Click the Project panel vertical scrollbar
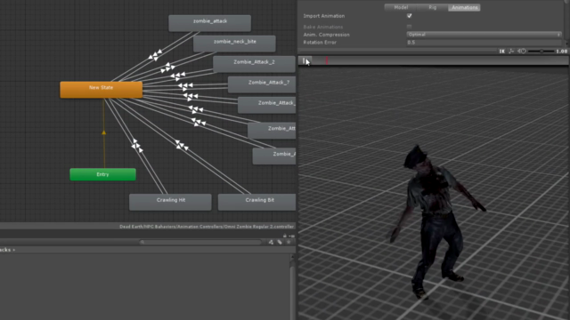Image resolution: width=570 pixels, height=320 pixels. pyautogui.click(x=292, y=286)
